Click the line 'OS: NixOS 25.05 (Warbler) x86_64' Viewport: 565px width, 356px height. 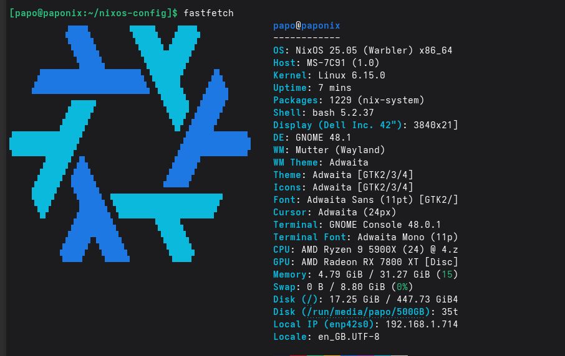click(362, 50)
